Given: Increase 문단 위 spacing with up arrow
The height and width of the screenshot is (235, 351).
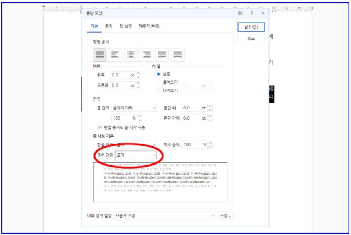Looking at the screenshot, I should pyautogui.click(x=210, y=106).
